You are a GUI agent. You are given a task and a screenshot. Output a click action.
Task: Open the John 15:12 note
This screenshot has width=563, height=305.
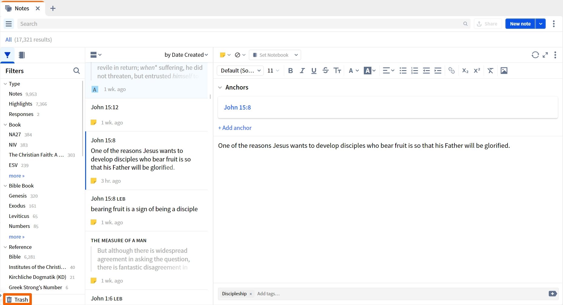[147, 115]
